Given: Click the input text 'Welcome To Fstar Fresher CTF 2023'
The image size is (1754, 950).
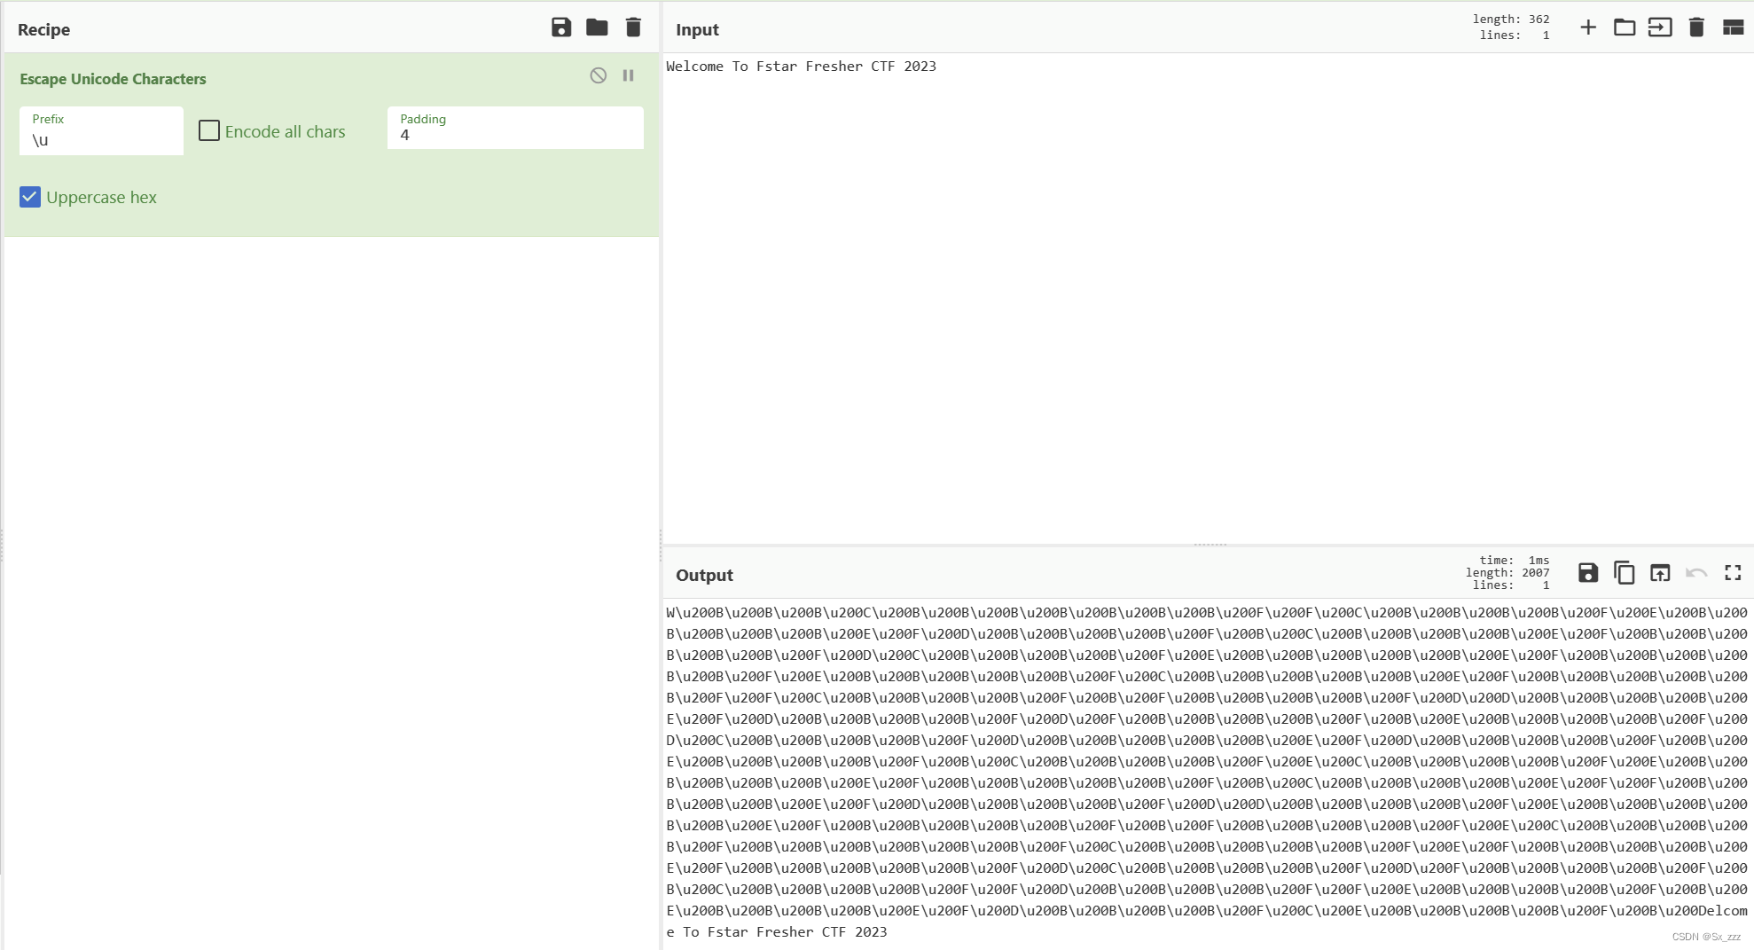Looking at the screenshot, I should [x=801, y=67].
